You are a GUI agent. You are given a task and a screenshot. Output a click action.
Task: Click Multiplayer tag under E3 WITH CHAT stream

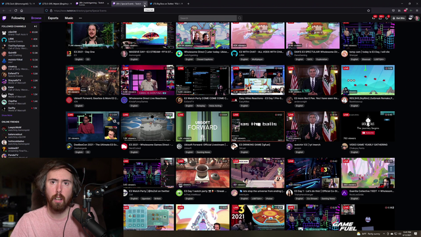[257, 59]
